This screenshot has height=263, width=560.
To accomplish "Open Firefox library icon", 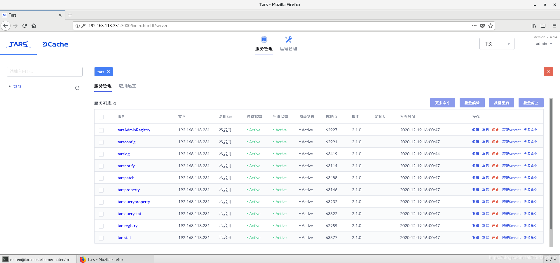I will 534,26.
